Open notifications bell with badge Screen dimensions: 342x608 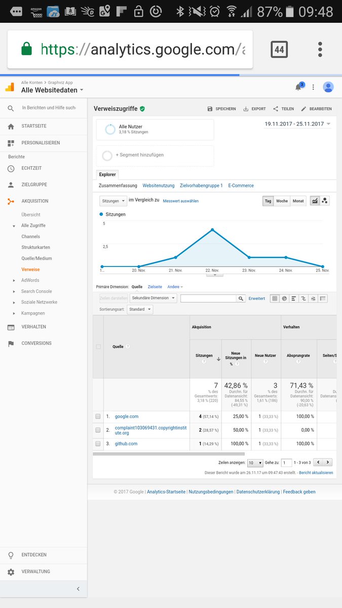[299, 87]
